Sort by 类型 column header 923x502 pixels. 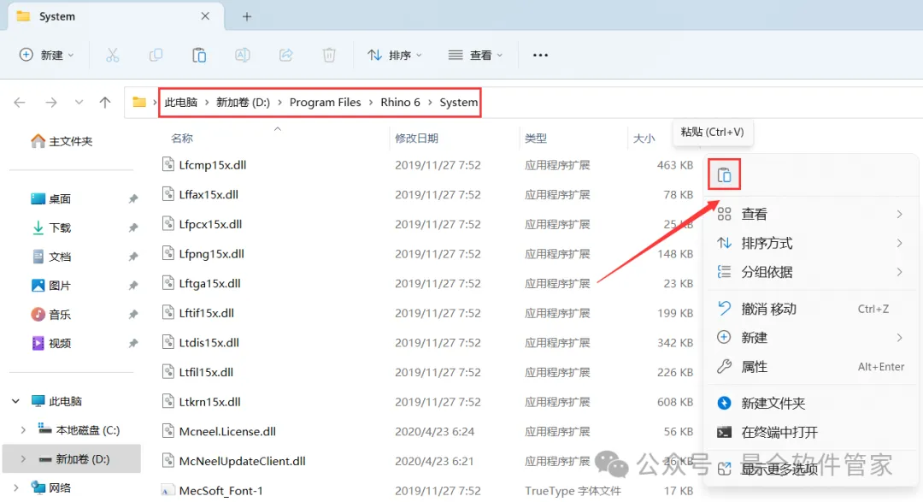click(536, 139)
